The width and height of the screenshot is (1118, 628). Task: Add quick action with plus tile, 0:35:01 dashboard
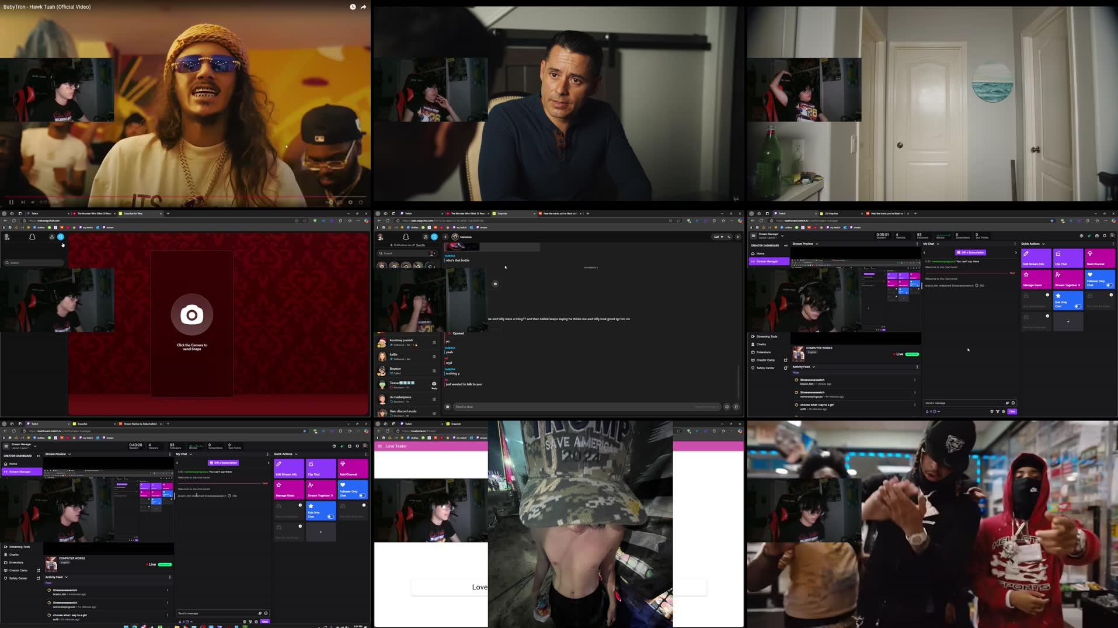click(1068, 321)
